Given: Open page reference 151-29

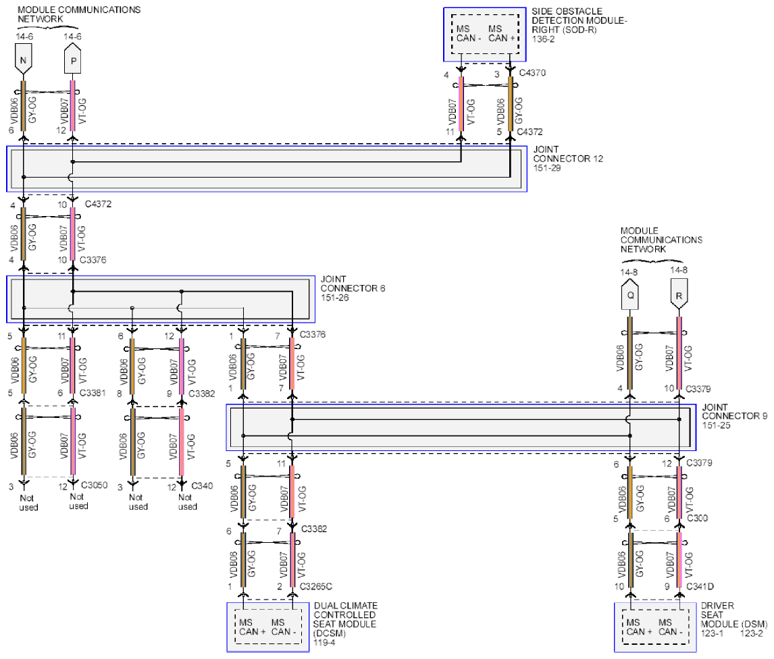Looking at the screenshot, I should point(548,168).
